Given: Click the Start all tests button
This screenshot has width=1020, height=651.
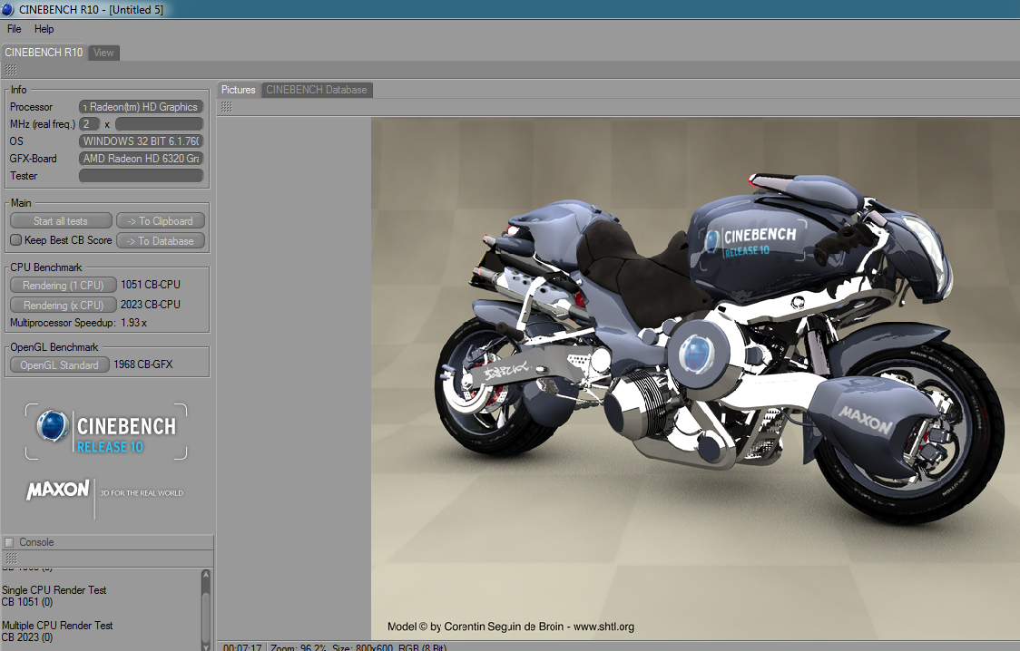Looking at the screenshot, I should (x=61, y=221).
